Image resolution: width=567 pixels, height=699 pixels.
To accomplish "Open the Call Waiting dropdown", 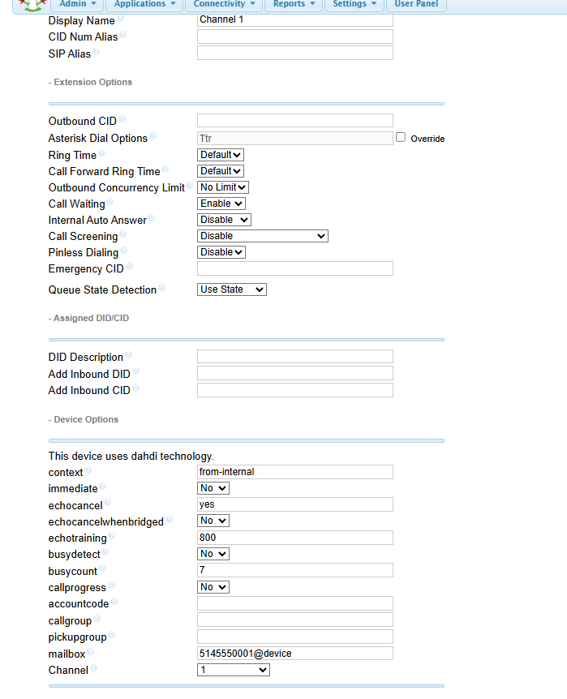I will click(x=221, y=204).
